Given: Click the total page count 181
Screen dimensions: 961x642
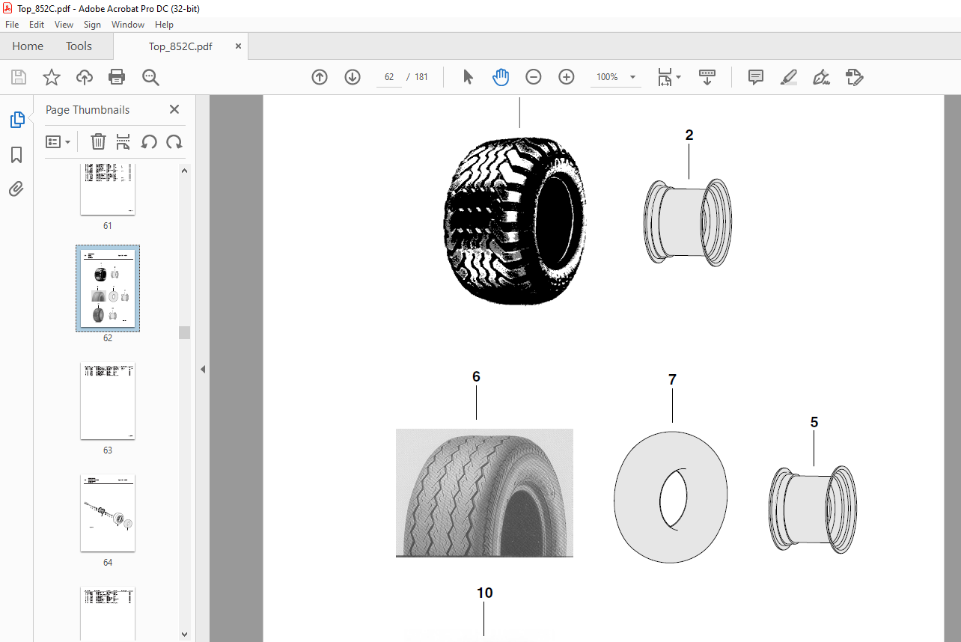Looking at the screenshot, I should click(x=421, y=77).
